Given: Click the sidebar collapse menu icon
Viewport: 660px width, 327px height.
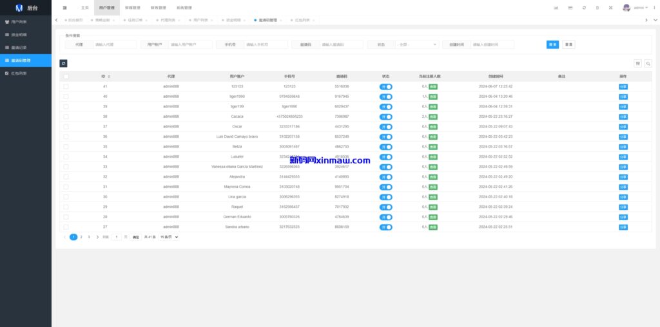Looking at the screenshot, I should pos(64,8).
